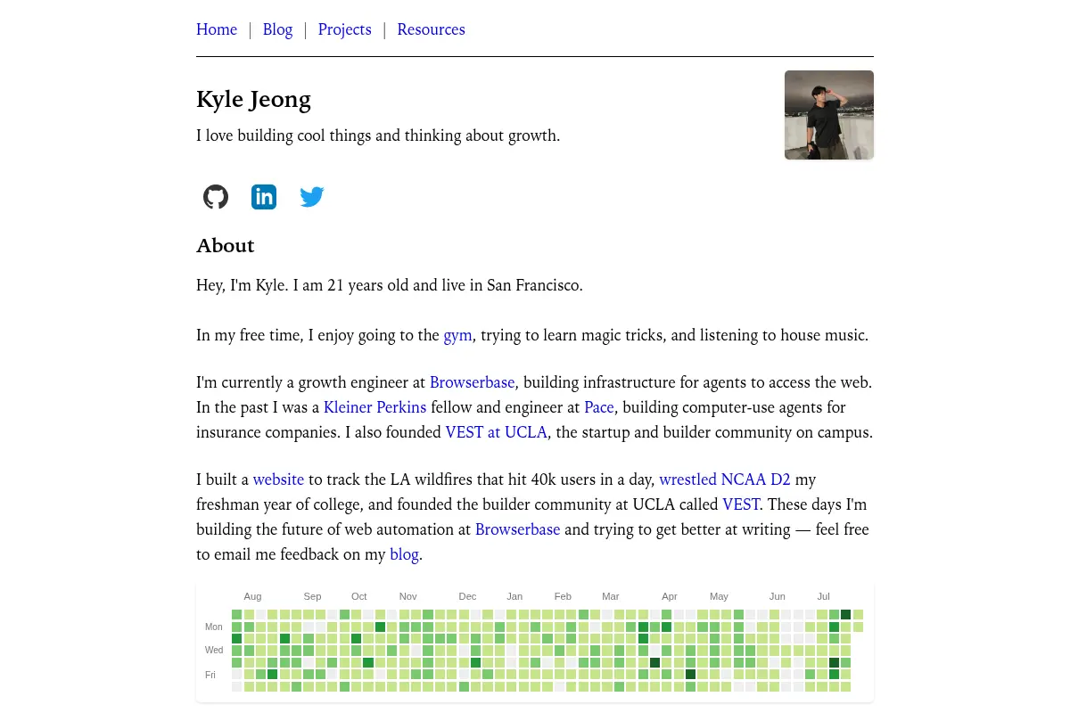Open the VEST at UCLA link

(497, 432)
